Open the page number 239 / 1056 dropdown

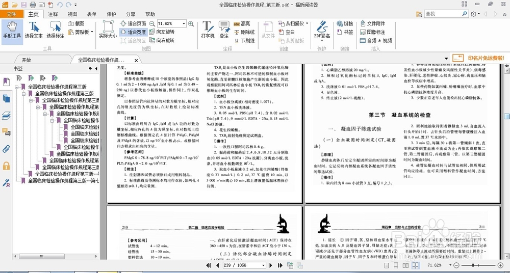pyautogui.click(x=264, y=265)
